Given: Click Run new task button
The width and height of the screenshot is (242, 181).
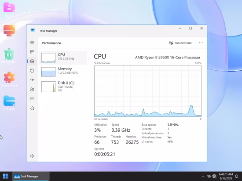Looking at the screenshot, I should 180,43.
